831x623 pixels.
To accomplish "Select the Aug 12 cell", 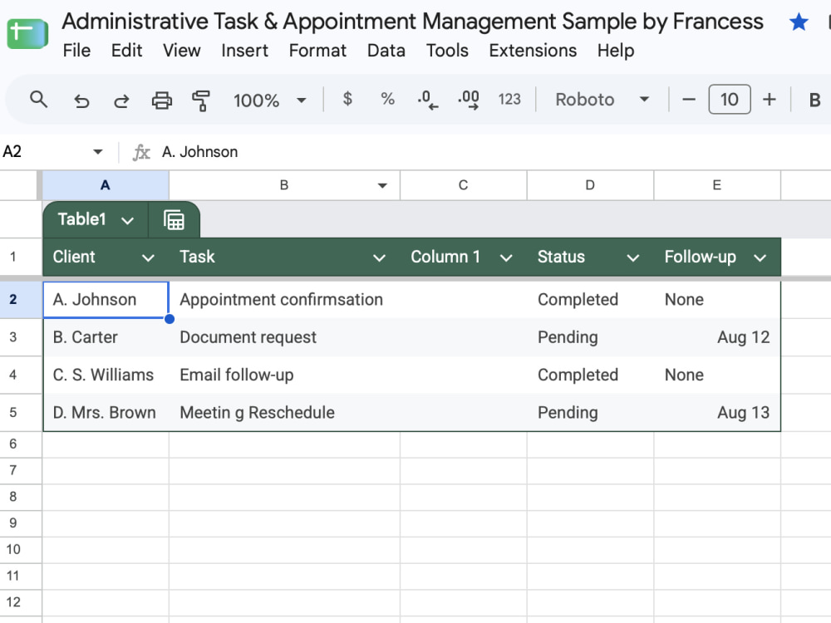I will coord(717,337).
